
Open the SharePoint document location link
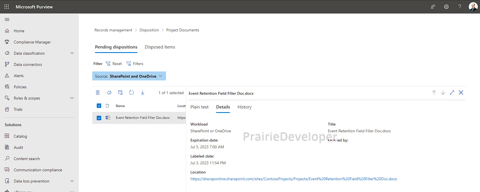coord(294,179)
